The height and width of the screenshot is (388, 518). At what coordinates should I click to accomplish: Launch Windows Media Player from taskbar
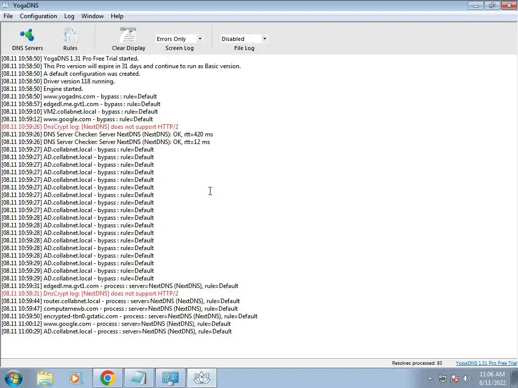pos(75,378)
